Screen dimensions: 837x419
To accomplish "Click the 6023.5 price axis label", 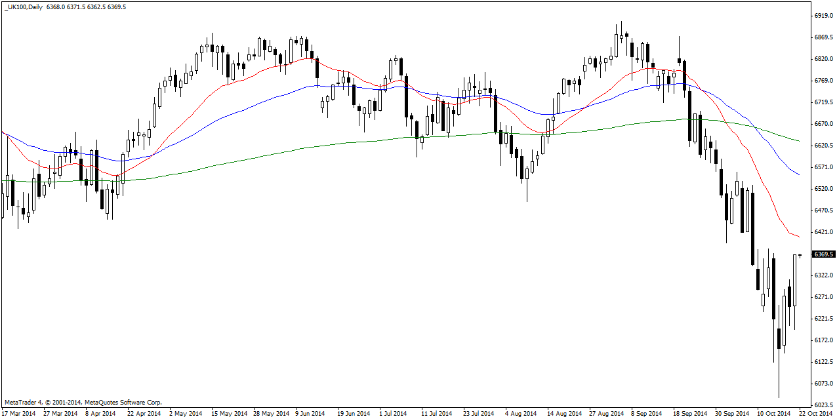I will [x=823, y=405].
